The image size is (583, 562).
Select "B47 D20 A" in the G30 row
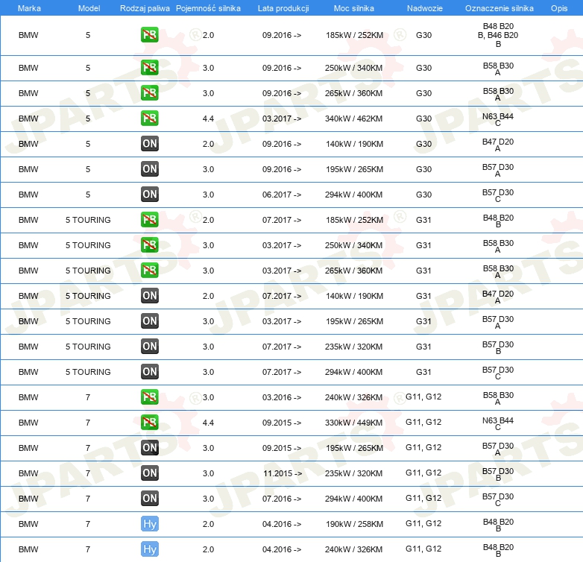click(x=498, y=145)
